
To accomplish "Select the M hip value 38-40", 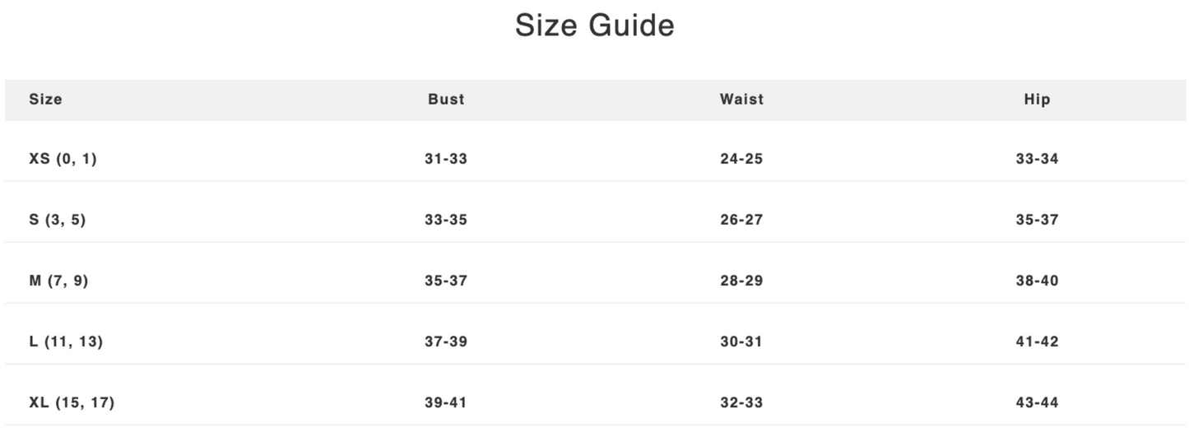I will 1037,281.
